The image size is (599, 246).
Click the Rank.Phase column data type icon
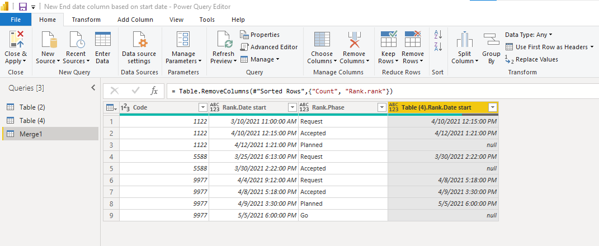click(x=304, y=108)
